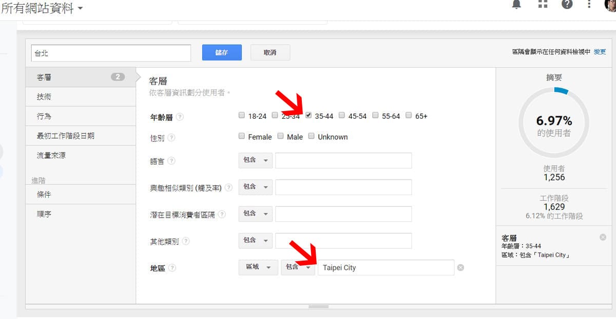Click the 取消 cancel button
This screenshot has width=616, height=319.
(x=270, y=52)
